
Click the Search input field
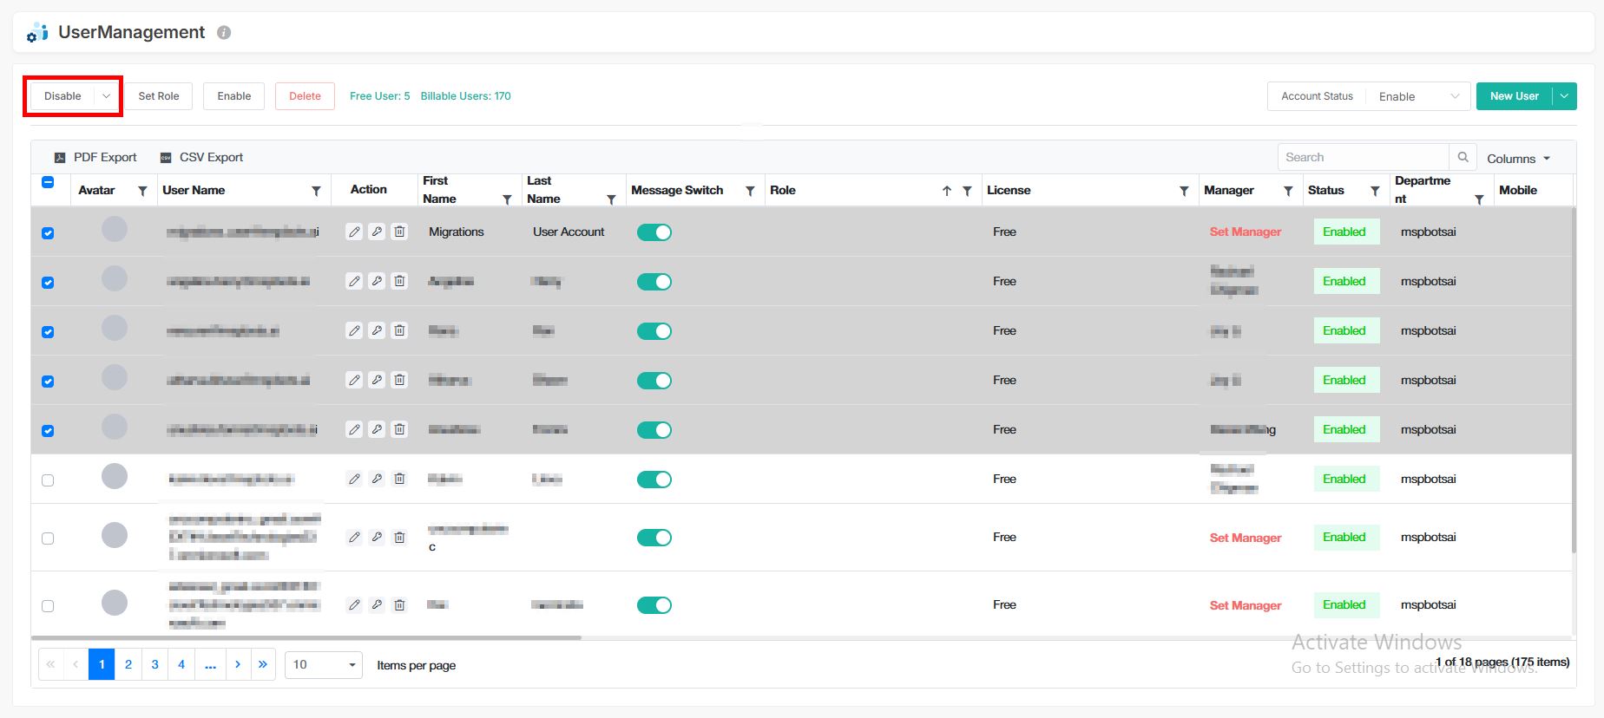tap(1364, 157)
